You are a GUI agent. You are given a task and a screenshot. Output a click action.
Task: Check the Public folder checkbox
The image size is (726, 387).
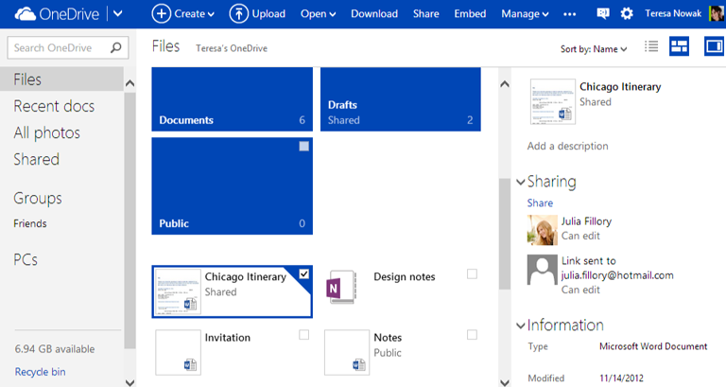(303, 147)
